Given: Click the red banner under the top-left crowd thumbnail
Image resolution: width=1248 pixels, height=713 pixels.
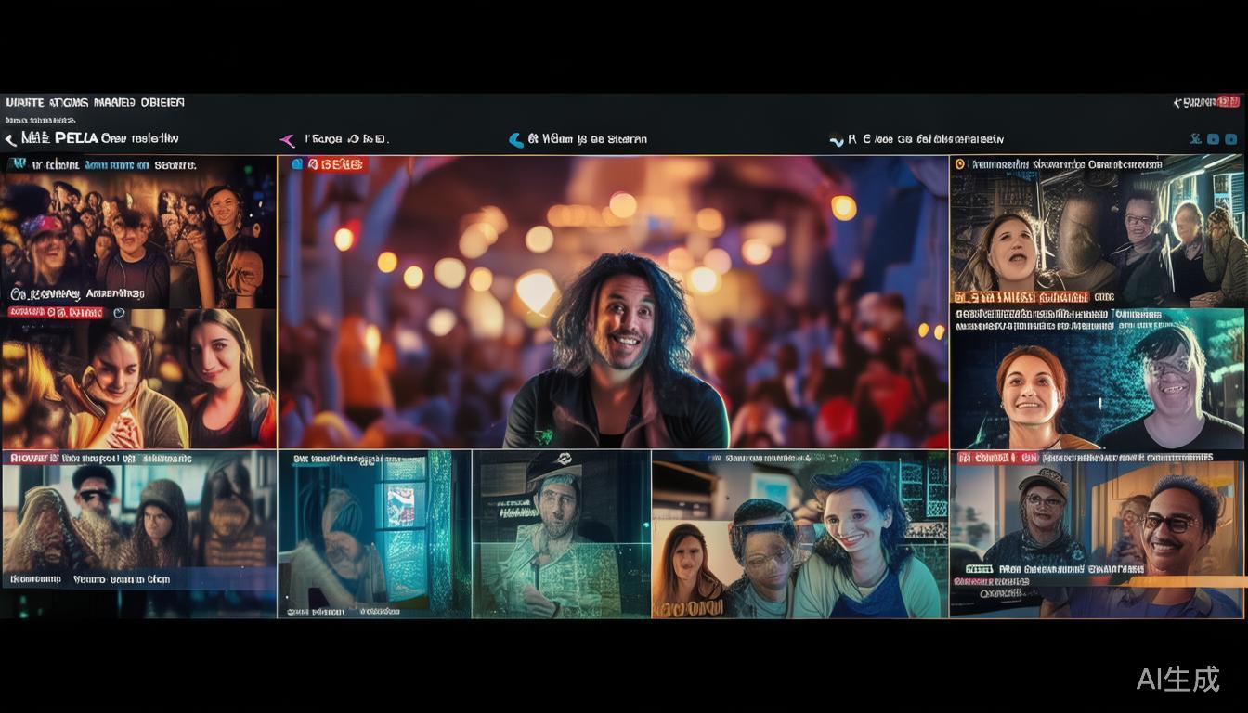Looking at the screenshot, I should (x=56, y=313).
